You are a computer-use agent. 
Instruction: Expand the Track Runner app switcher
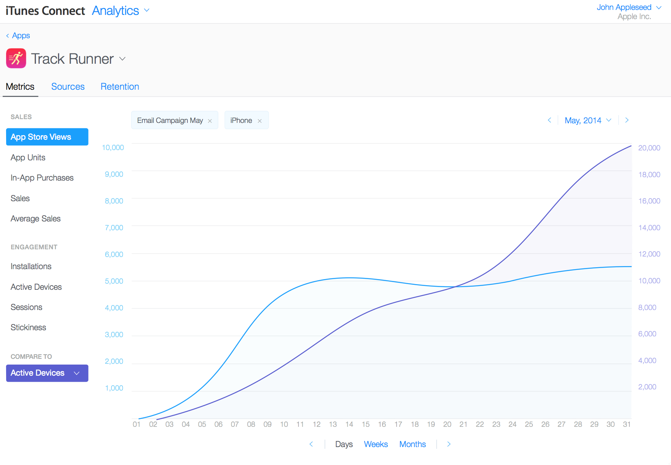[123, 59]
